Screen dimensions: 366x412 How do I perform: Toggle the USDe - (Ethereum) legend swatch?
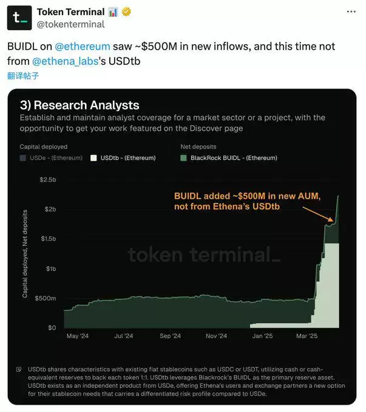[23, 158]
